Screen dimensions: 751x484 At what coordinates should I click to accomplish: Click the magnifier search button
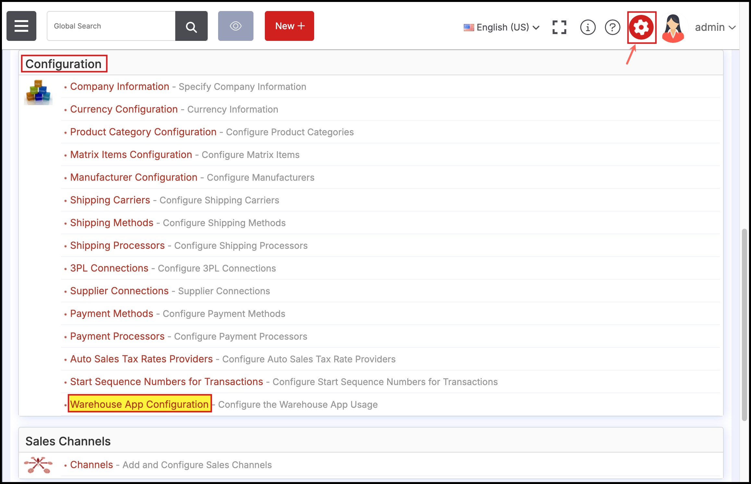click(191, 26)
